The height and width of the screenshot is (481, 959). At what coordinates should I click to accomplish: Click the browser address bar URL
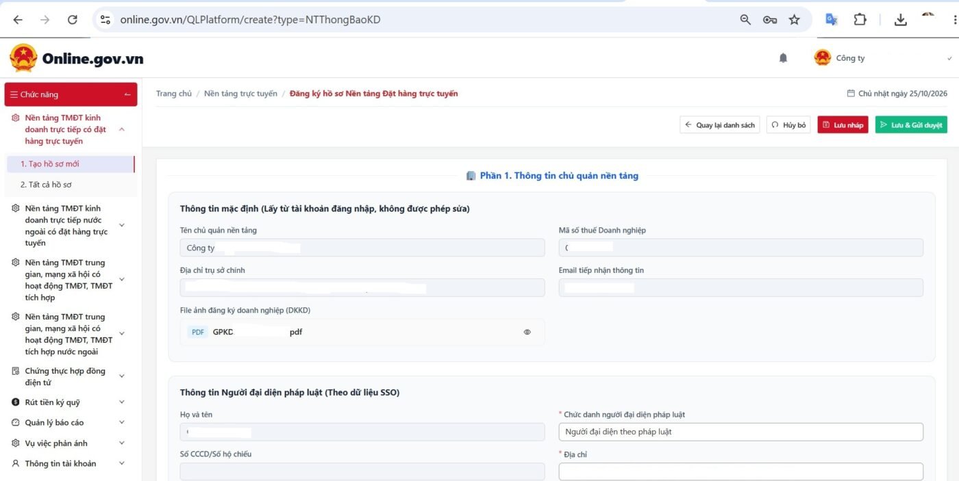251,20
